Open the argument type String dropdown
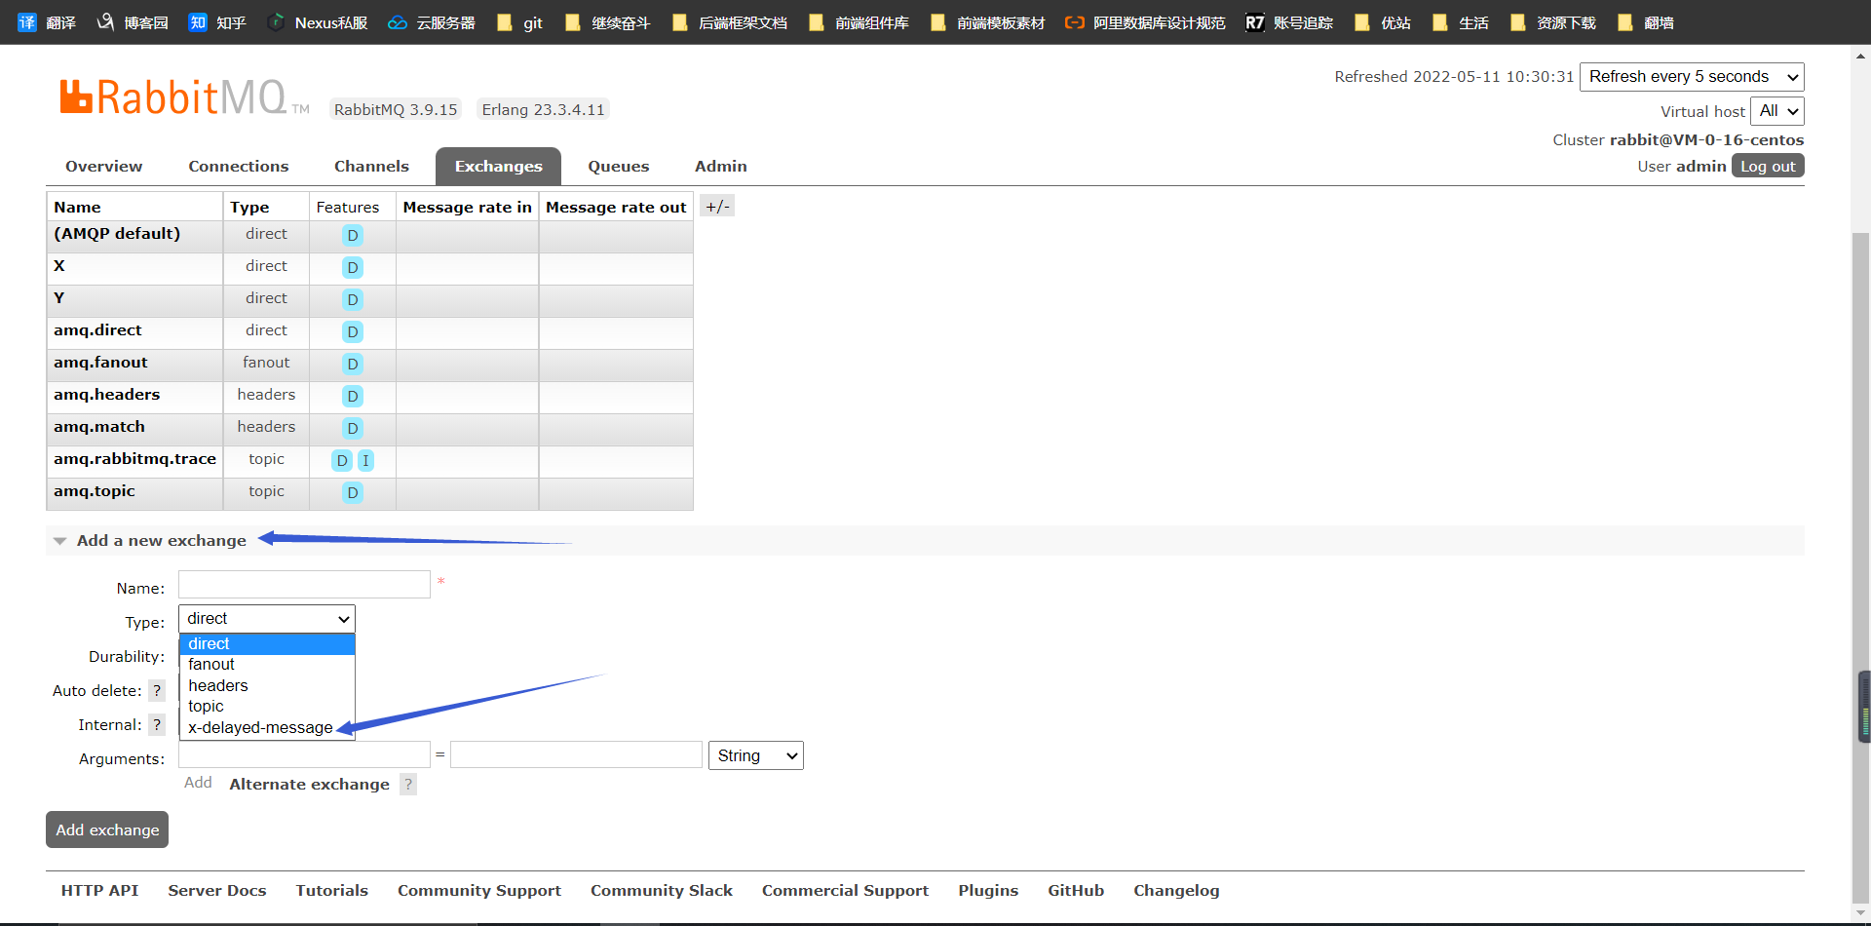 [x=756, y=755]
